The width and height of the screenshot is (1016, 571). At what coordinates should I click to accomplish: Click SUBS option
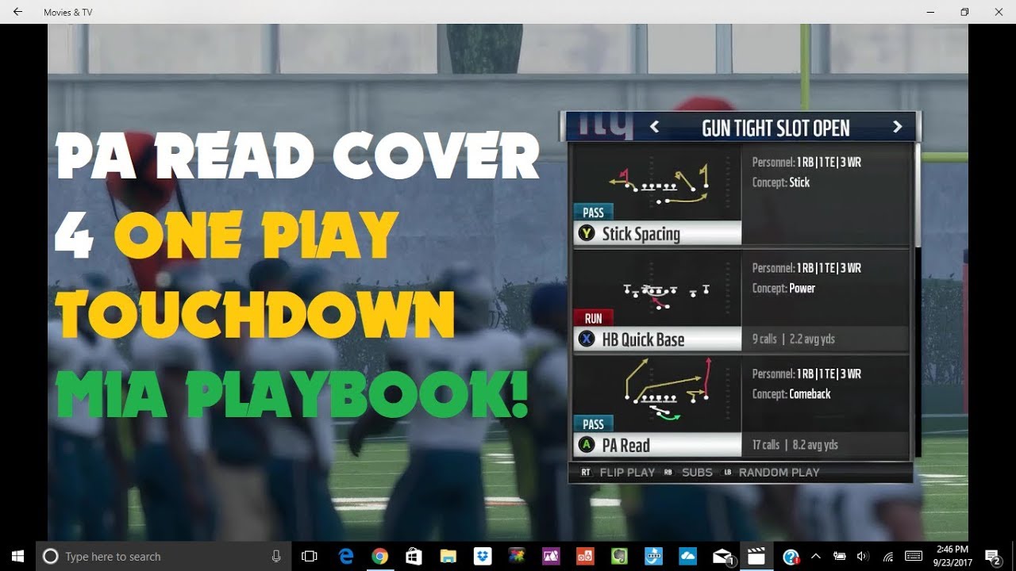[697, 473]
